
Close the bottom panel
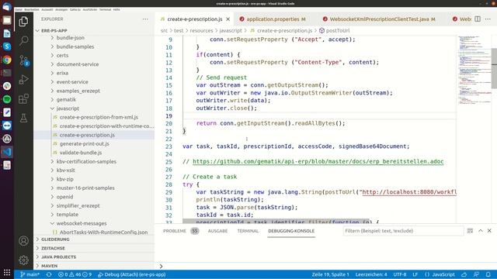click(489, 231)
